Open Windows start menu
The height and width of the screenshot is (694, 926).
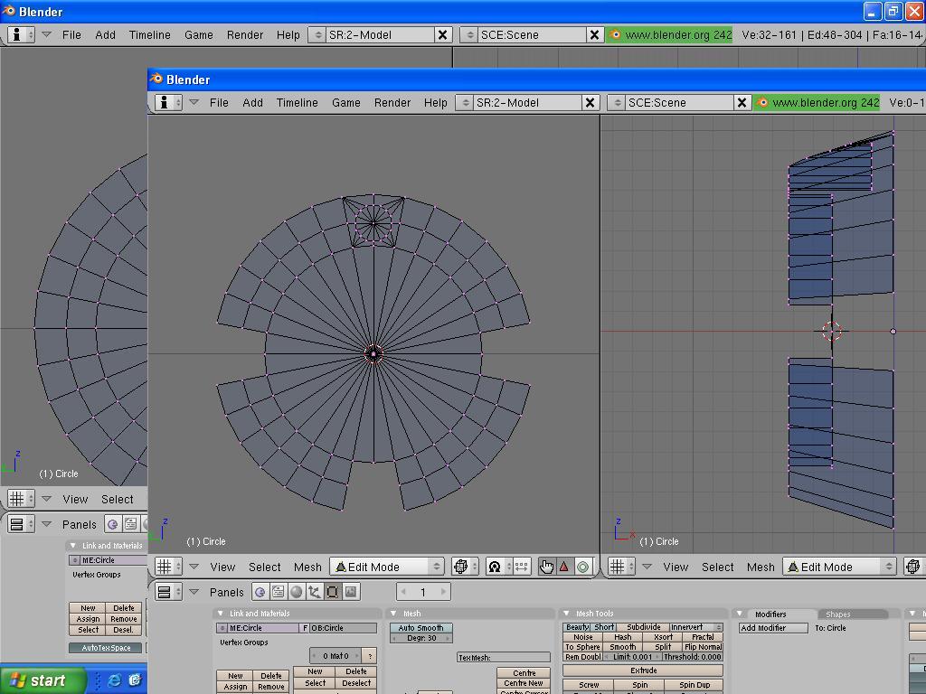click(x=43, y=680)
